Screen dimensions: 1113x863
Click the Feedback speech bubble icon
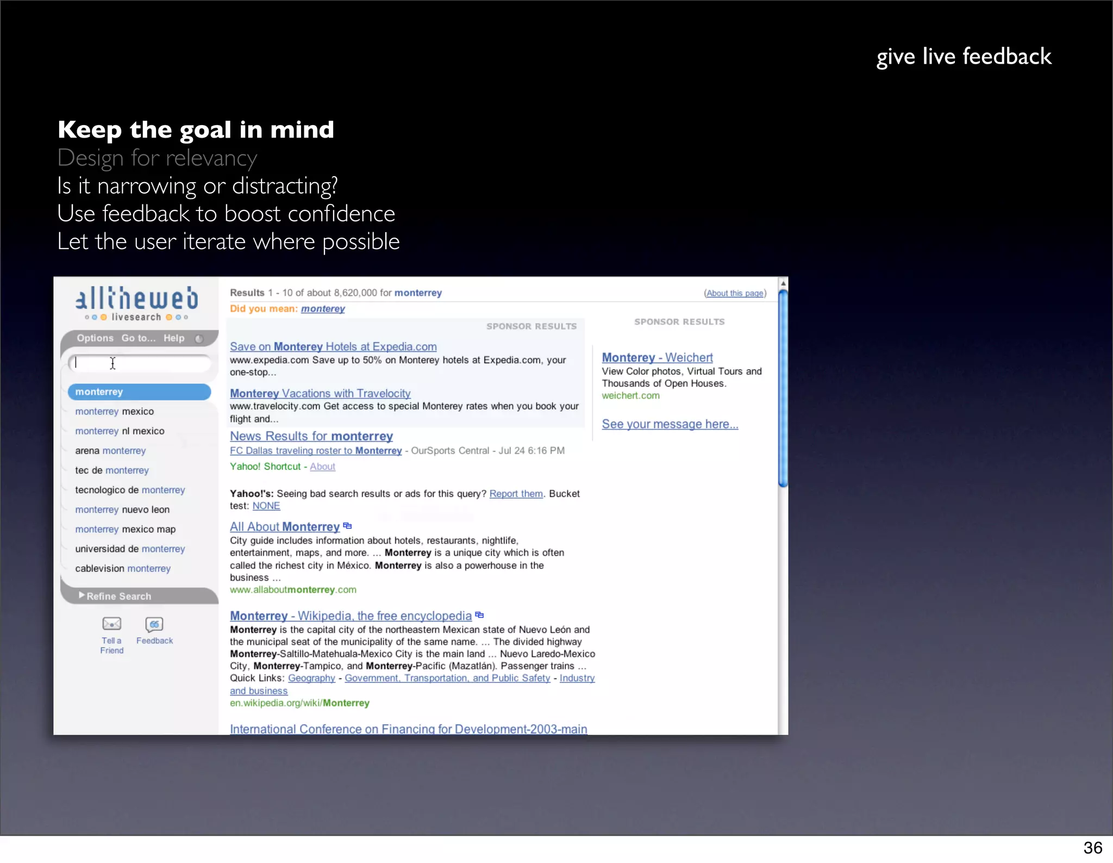pyautogui.click(x=154, y=624)
